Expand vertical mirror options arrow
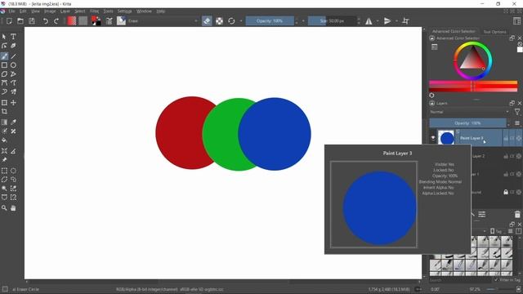 396,21
